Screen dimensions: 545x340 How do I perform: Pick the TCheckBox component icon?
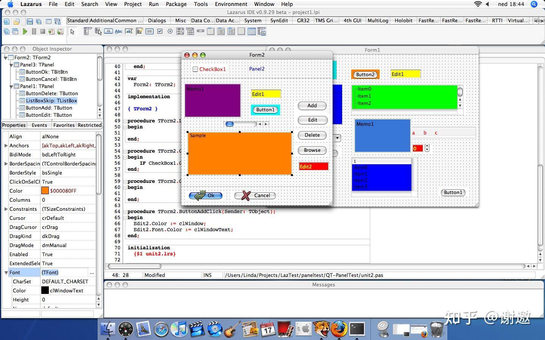tap(160, 31)
